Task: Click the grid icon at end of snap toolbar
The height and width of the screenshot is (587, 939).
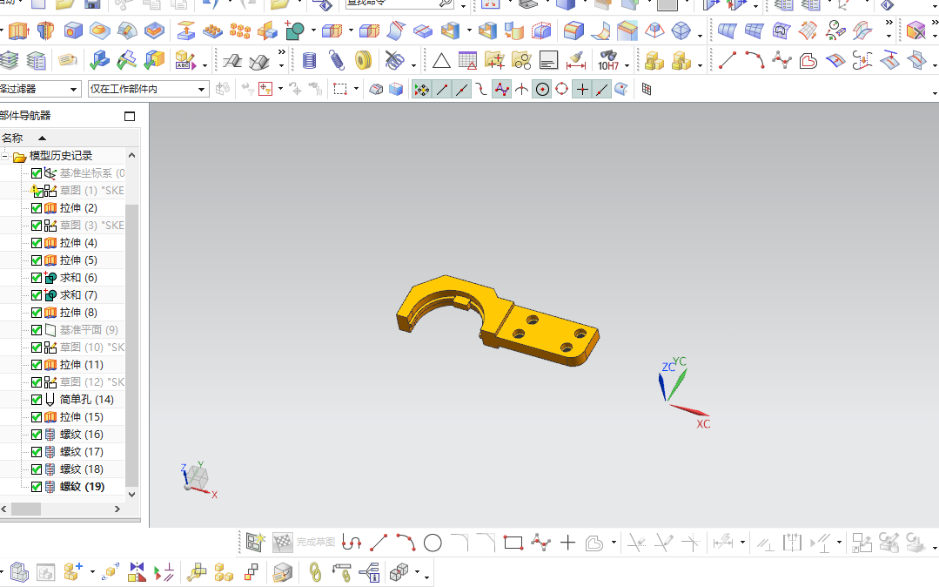Action: pos(647,90)
